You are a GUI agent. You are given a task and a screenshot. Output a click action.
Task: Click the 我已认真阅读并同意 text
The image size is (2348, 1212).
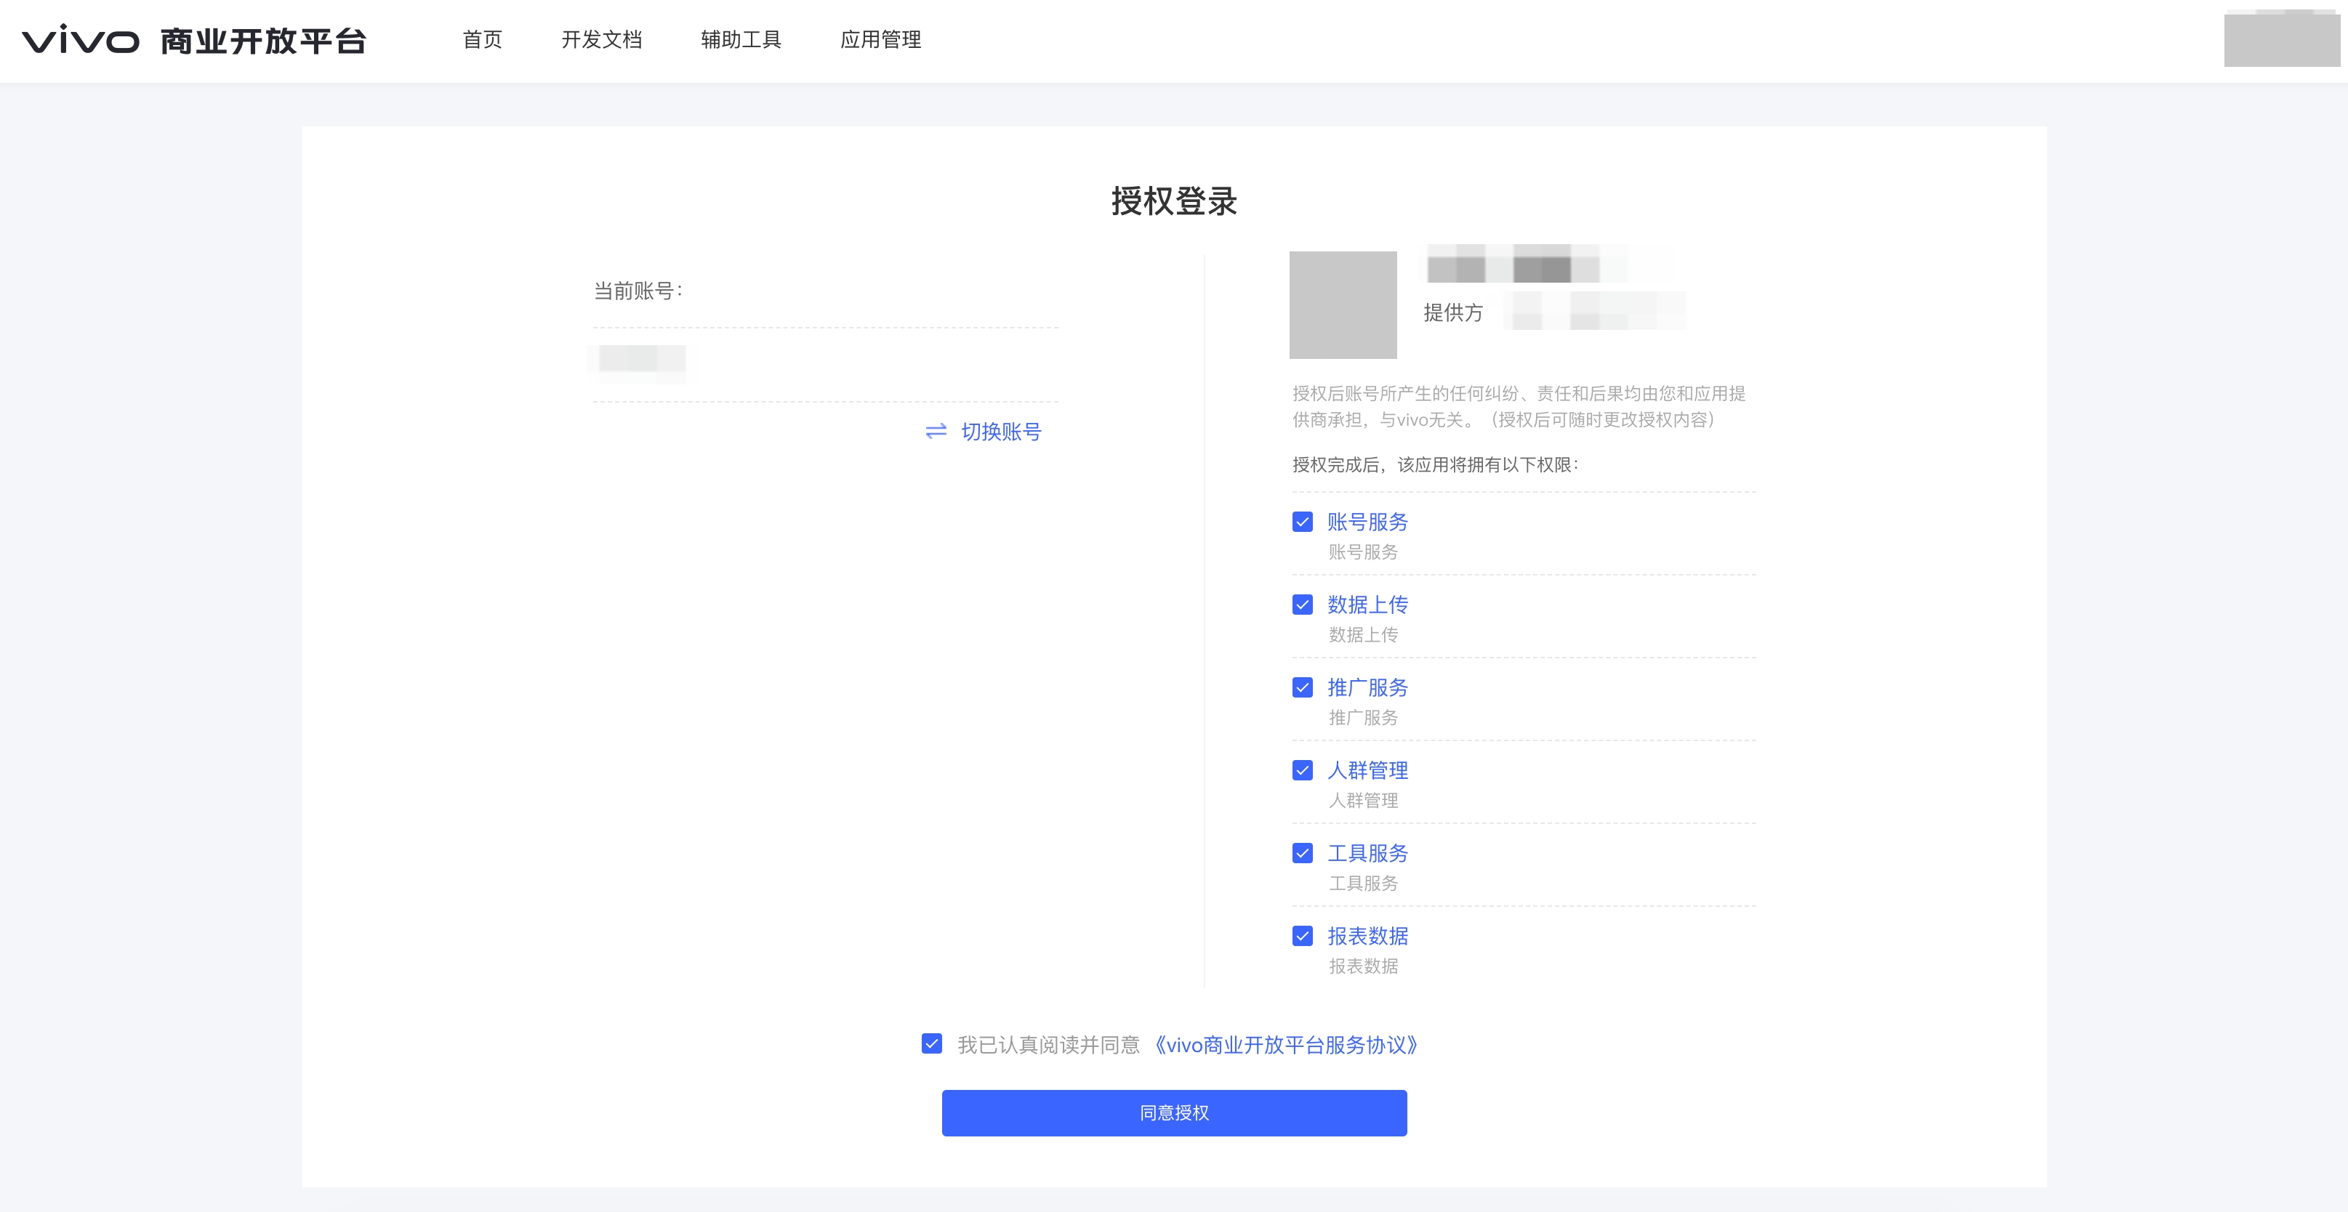coord(1048,1044)
